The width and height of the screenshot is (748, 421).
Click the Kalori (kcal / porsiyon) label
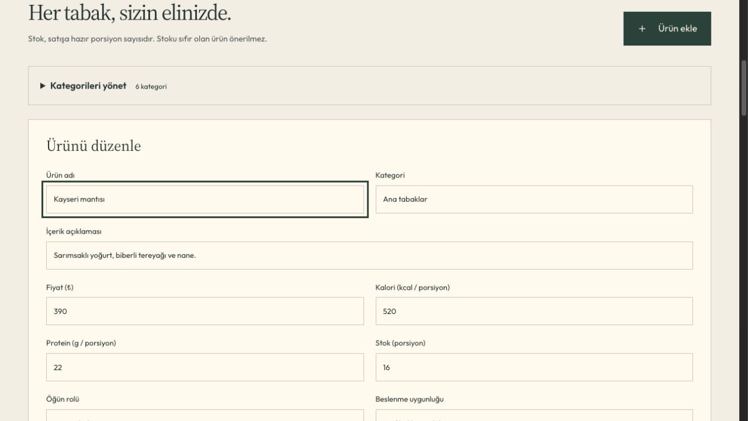click(413, 287)
